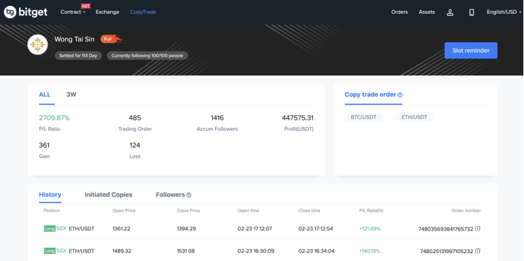
Task: Expand the Contract dropdown menu
Action: click(x=73, y=12)
